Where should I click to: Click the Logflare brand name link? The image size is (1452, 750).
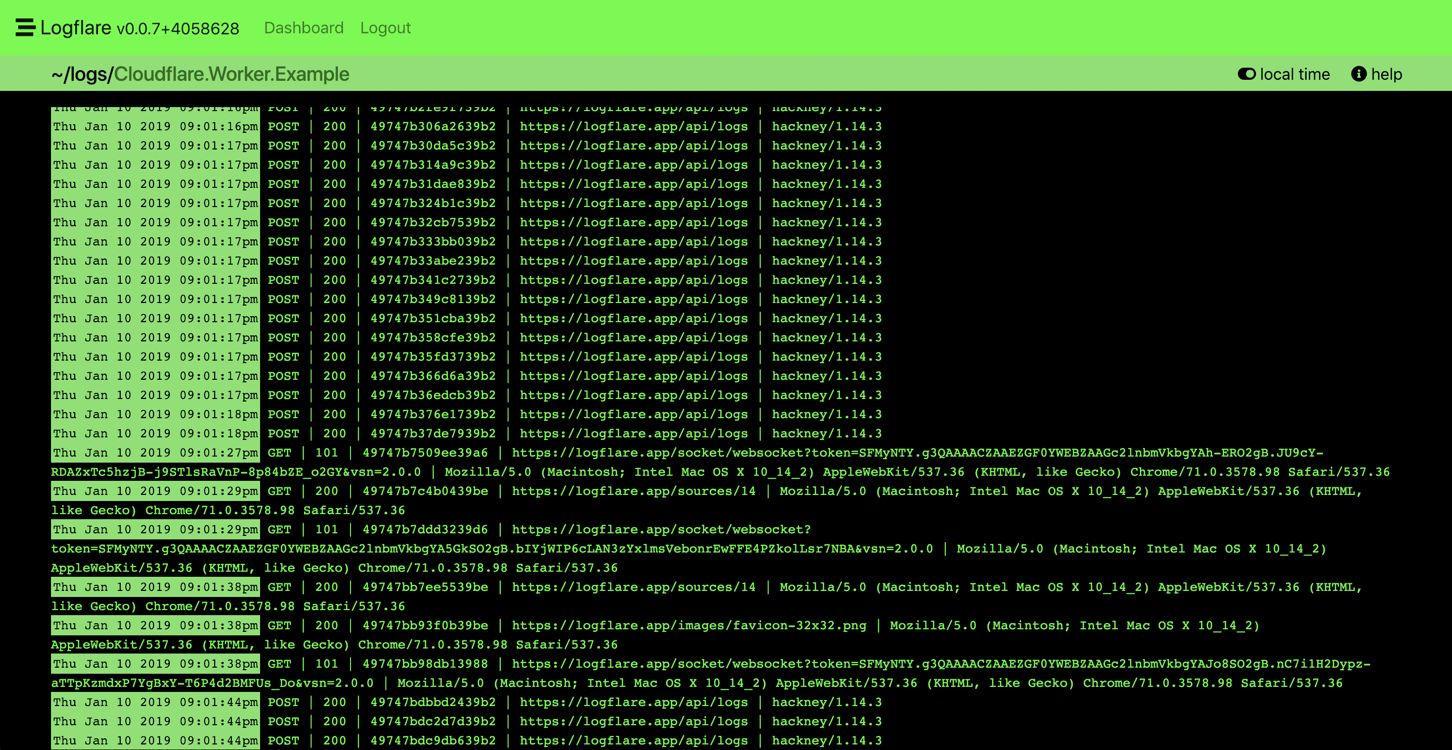[x=76, y=28]
